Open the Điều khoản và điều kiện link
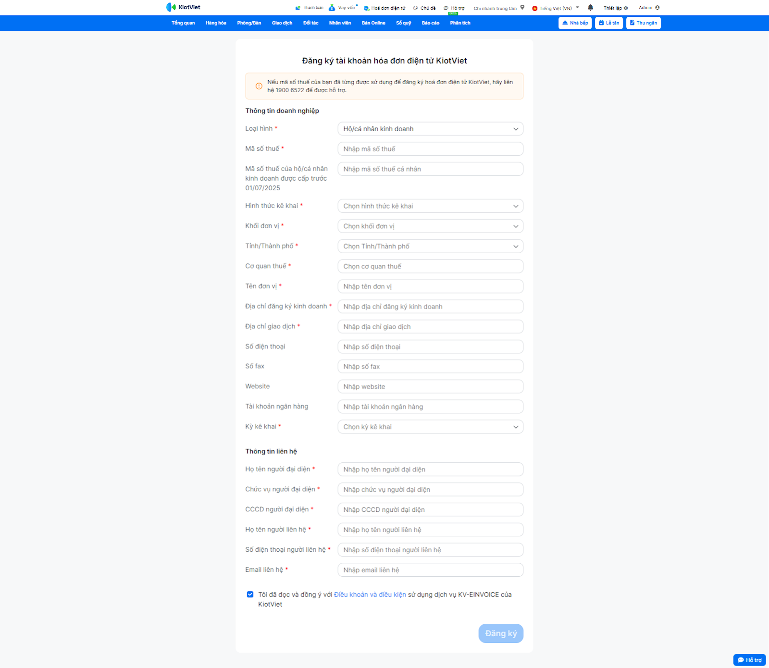The image size is (769, 668). (x=370, y=594)
